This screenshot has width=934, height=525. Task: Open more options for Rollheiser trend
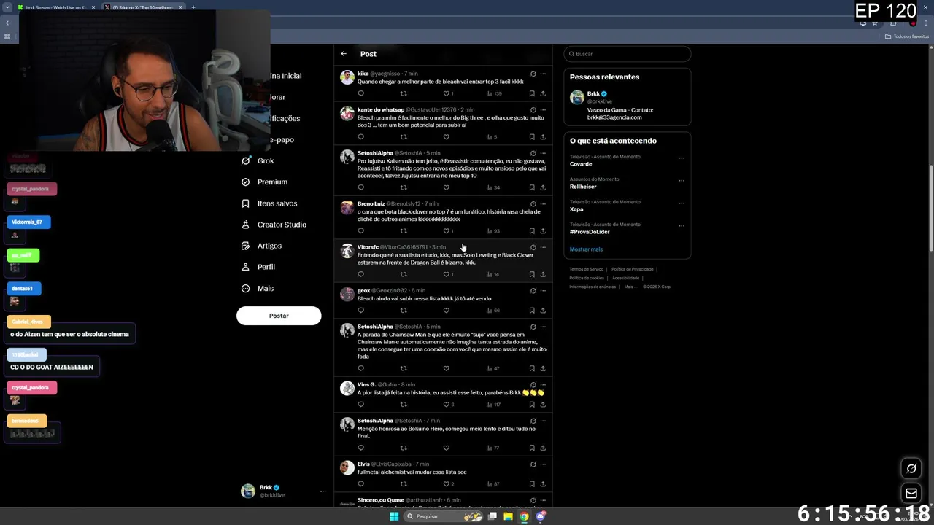(682, 180)
